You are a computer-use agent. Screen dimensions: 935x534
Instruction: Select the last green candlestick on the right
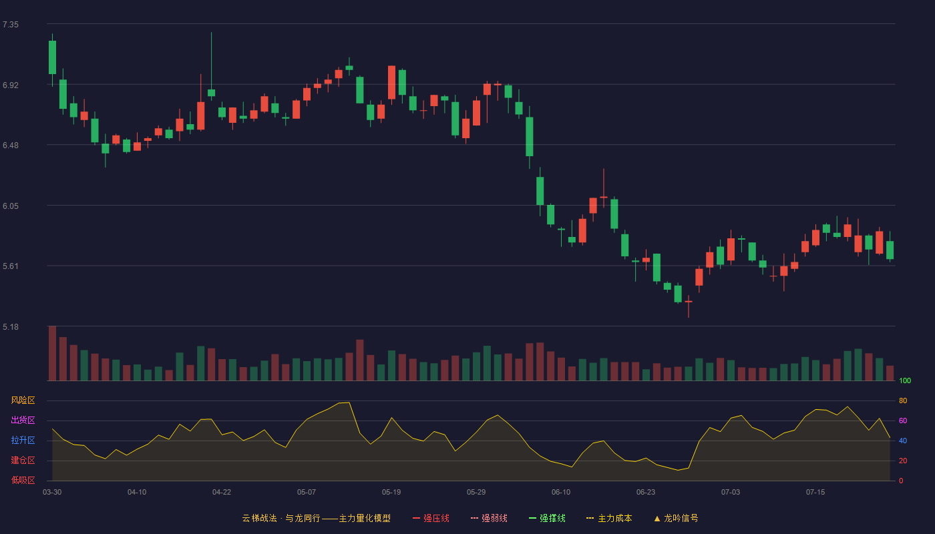pyautogui.click(x=890, y=250)
